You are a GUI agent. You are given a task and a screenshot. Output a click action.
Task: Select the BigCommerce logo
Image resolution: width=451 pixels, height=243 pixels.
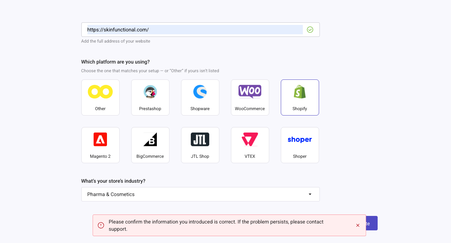click(150, 139)
